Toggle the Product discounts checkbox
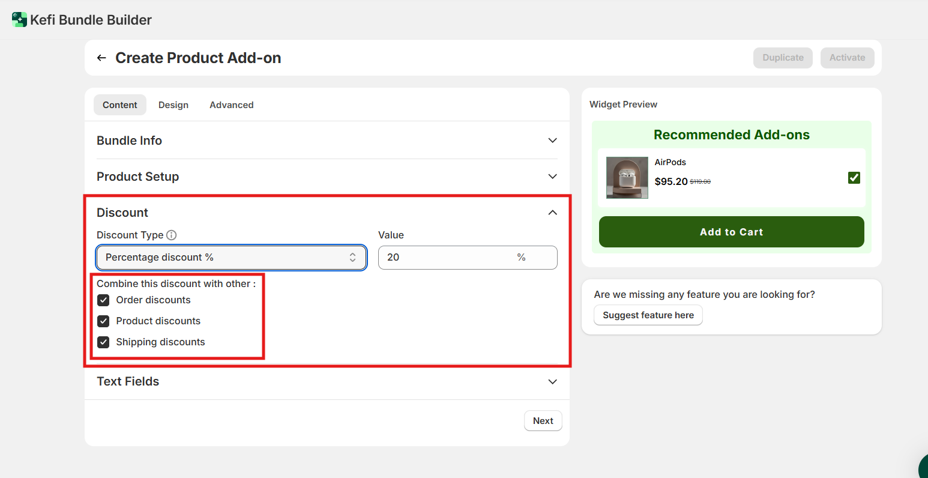 point(104,321)
